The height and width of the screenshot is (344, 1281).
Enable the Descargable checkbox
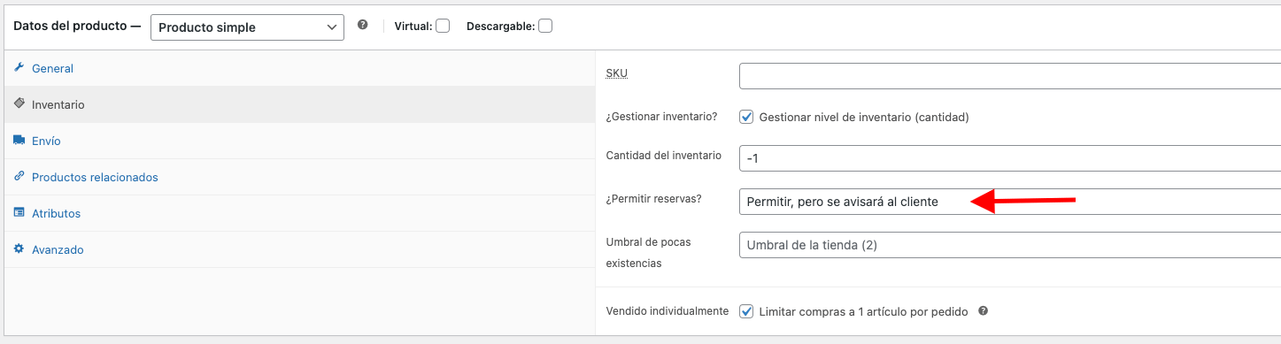545,26
